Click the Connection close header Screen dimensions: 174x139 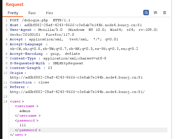(x=29, y=82)
